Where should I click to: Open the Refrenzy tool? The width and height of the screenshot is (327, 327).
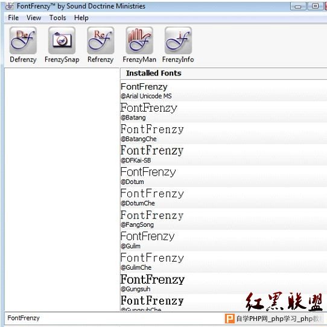pos(100,45)
